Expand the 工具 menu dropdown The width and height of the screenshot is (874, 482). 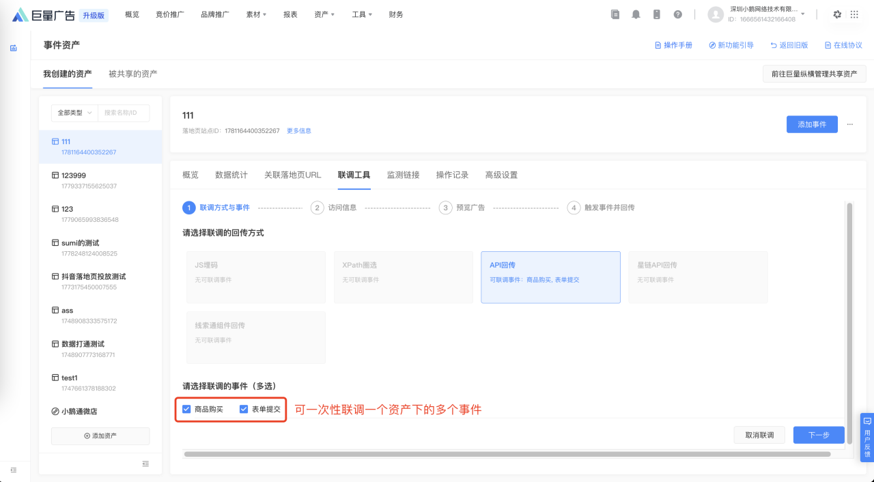[x=363, y=14]
